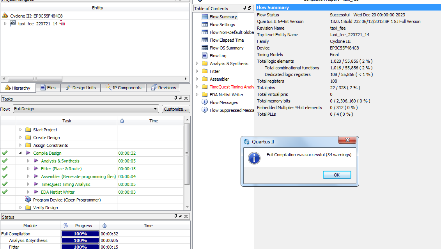Click the Compile Design play icon
The image size is (441, 249).
click(28, 153)
